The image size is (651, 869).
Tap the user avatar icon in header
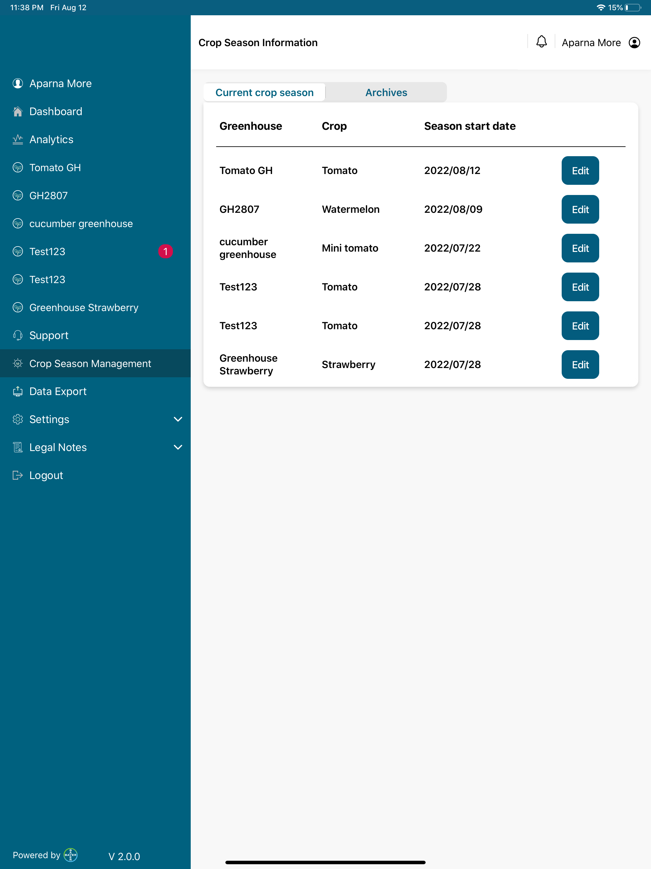634,42
